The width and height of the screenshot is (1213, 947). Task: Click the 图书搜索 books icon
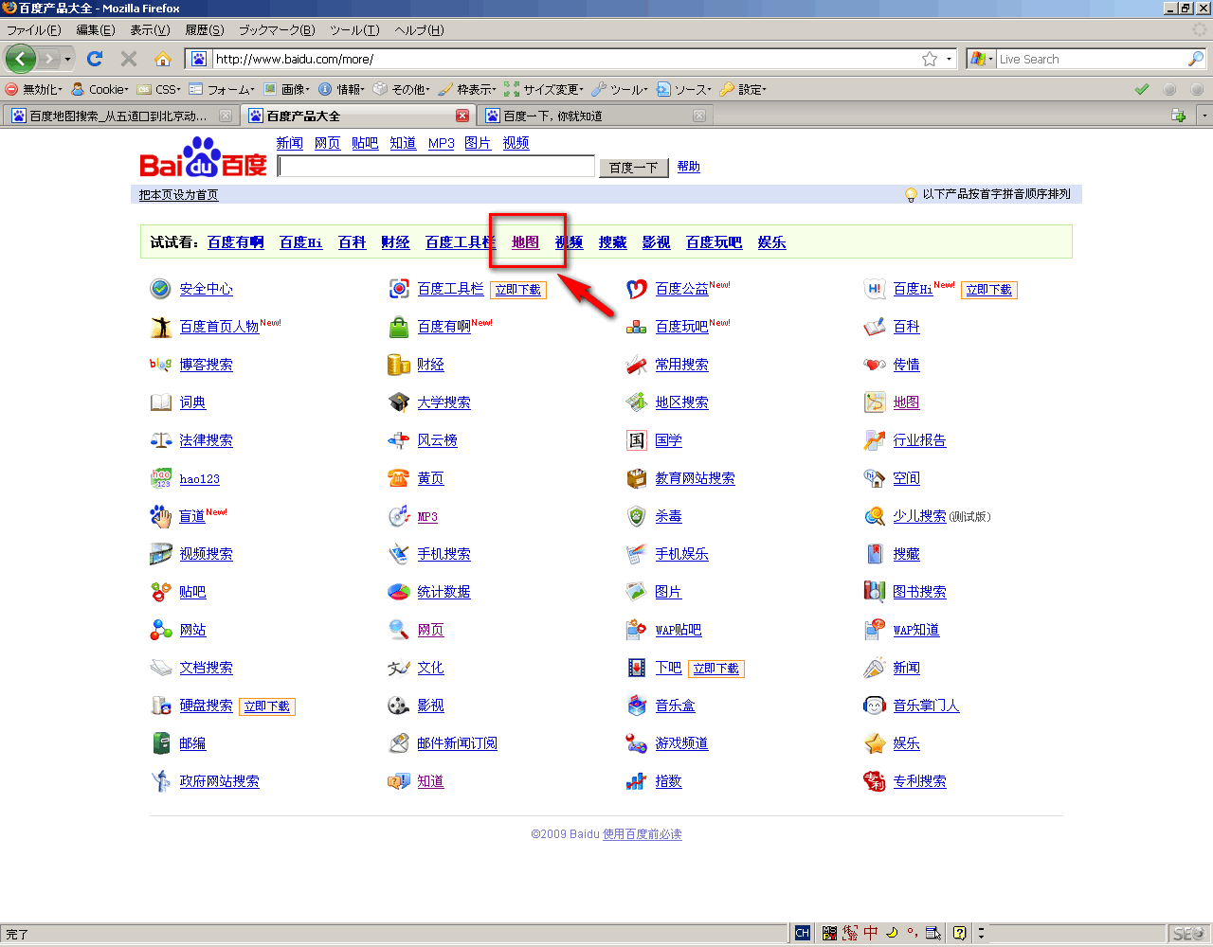click(875, 592)
